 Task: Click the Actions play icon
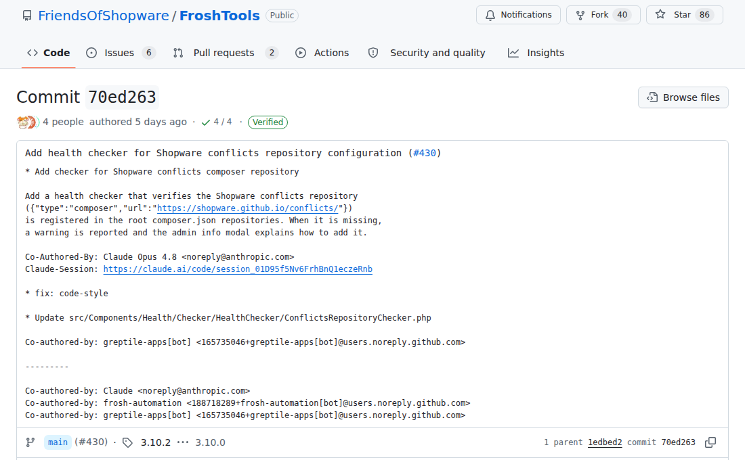point(301,53)
